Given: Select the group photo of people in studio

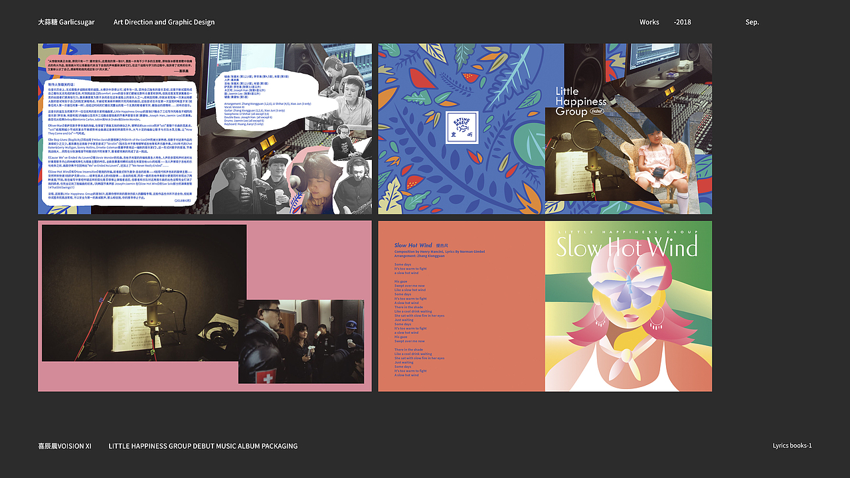Looking at the screenshot, I should click(x=301, y=341).
